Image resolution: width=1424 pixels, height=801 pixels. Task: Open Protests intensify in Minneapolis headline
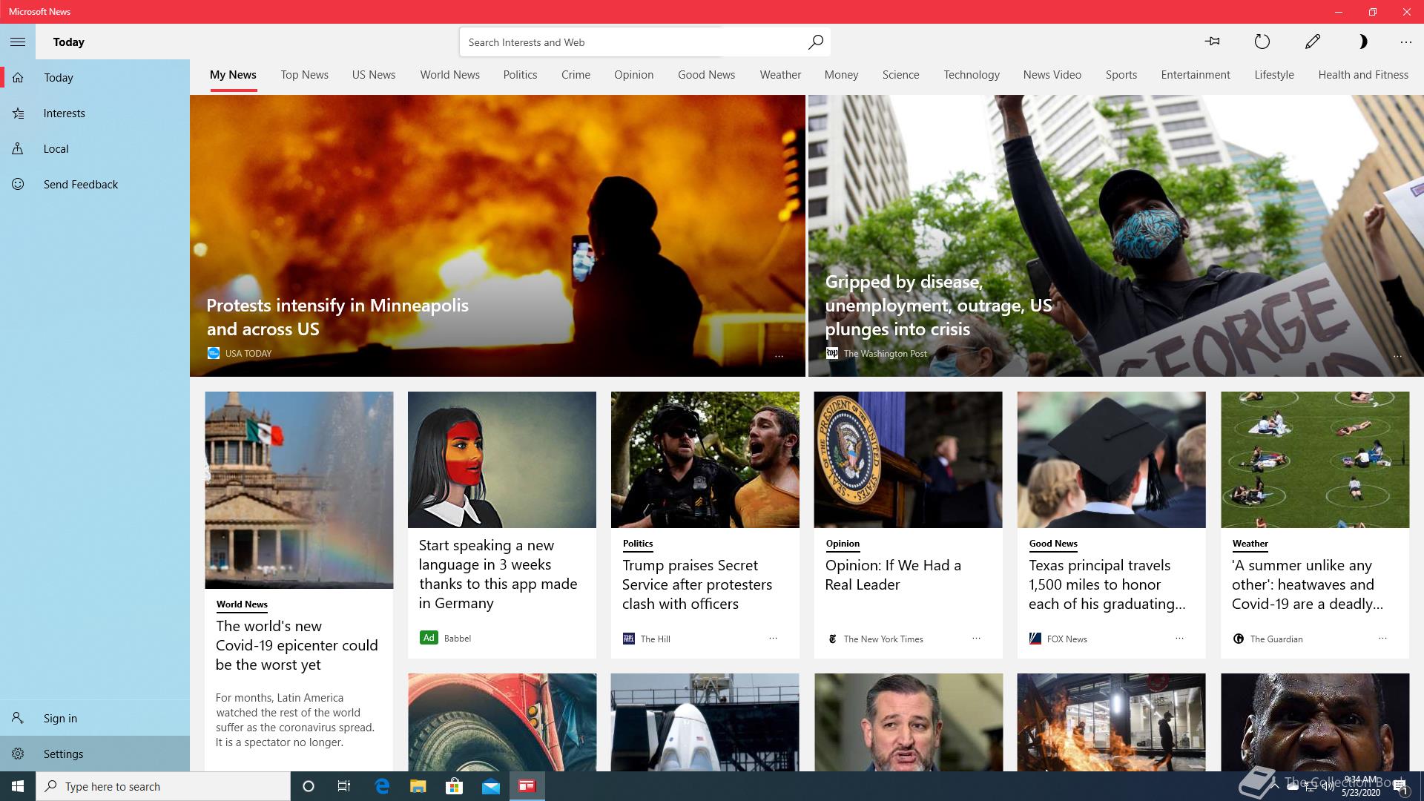337,317
